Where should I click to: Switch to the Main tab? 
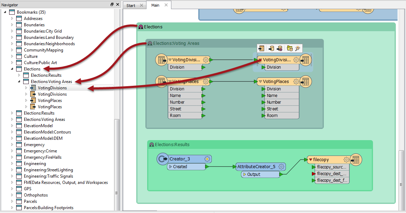[155, 5]
